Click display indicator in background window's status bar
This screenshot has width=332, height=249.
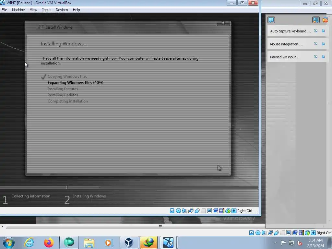(289, 233)
